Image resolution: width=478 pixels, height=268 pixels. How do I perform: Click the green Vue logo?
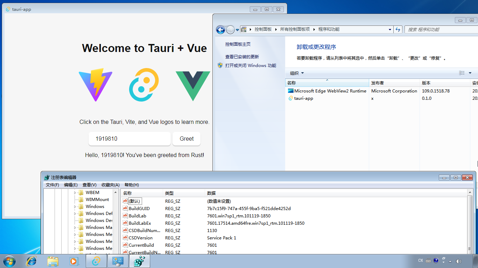(x=193, y=86)
